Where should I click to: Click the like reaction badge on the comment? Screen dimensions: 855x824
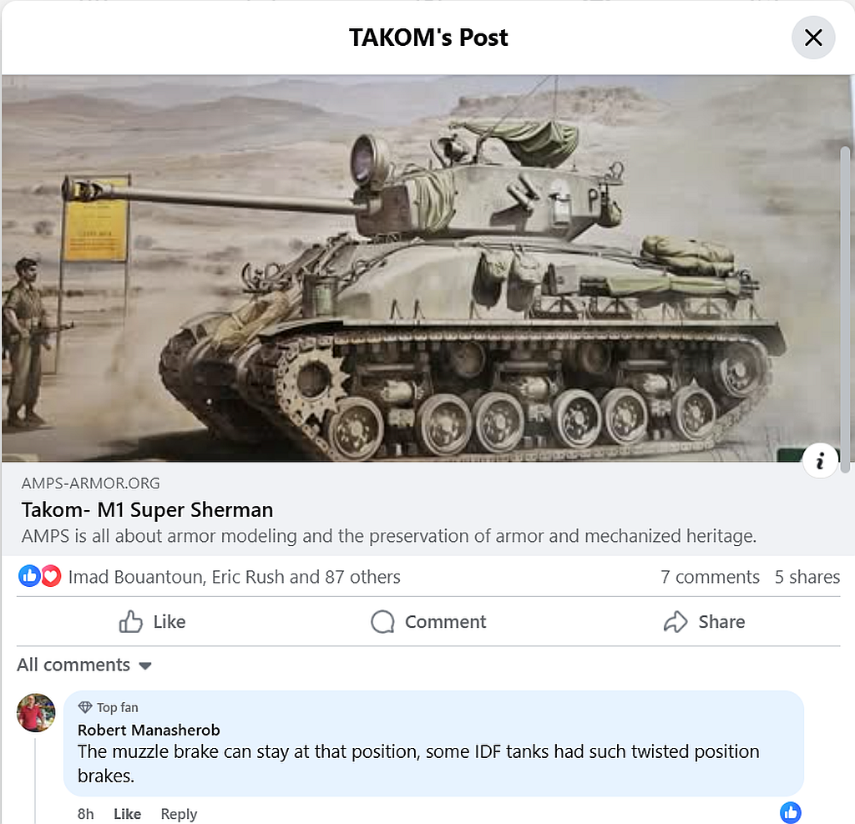point(790,812)
